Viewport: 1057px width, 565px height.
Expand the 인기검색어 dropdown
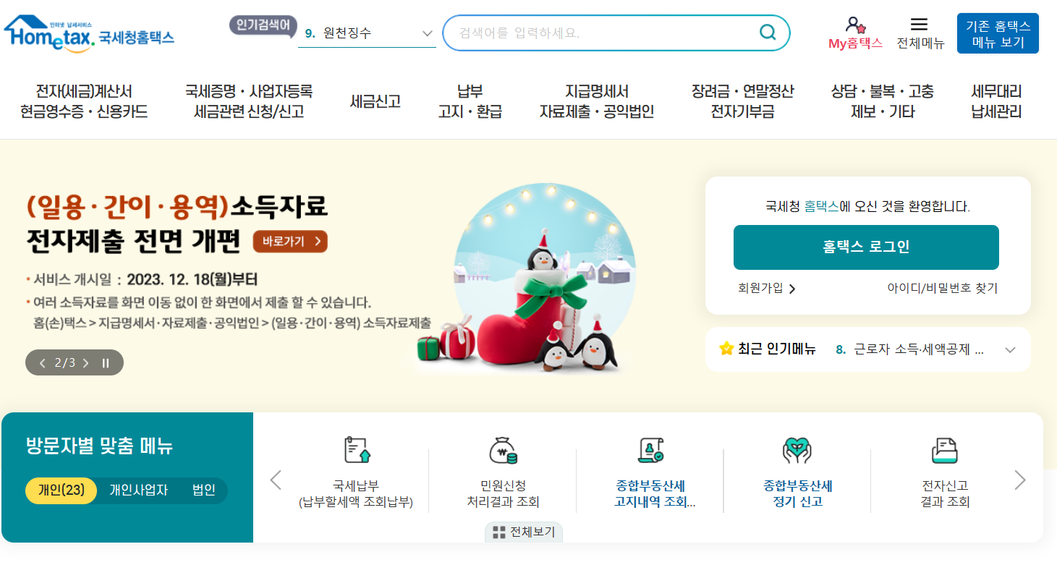pyautogui.click(x=427, y=33)
